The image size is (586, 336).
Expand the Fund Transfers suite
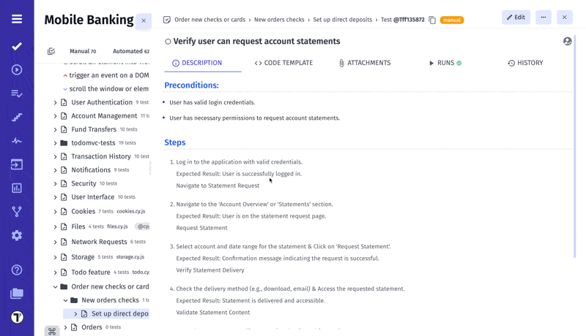[x=56, y=130]
